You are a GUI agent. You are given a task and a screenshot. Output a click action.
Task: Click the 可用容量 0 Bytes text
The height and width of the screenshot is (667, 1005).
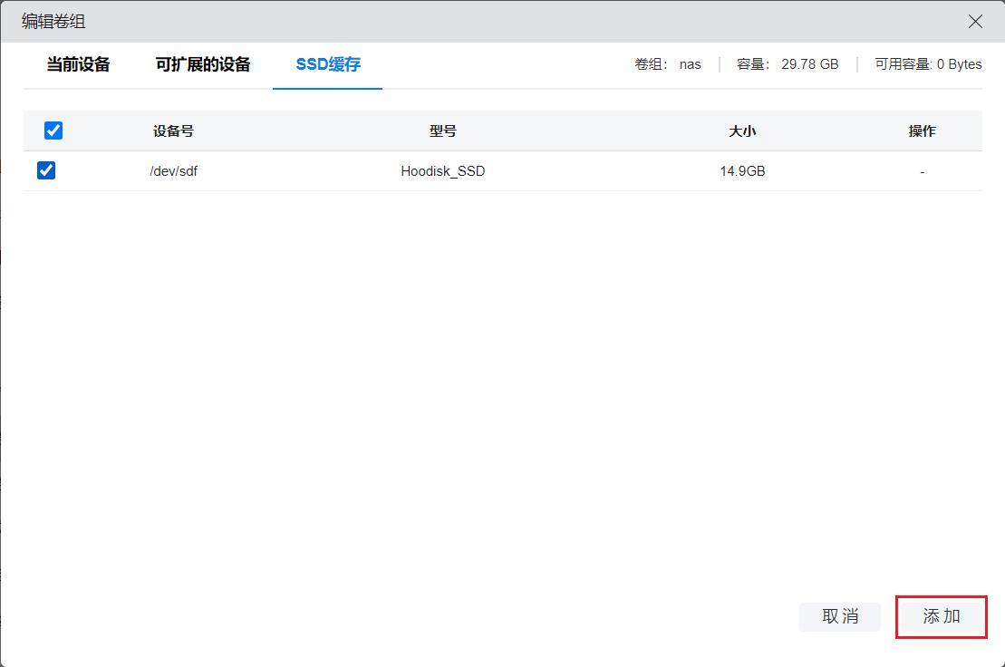(x=928, y=64)
